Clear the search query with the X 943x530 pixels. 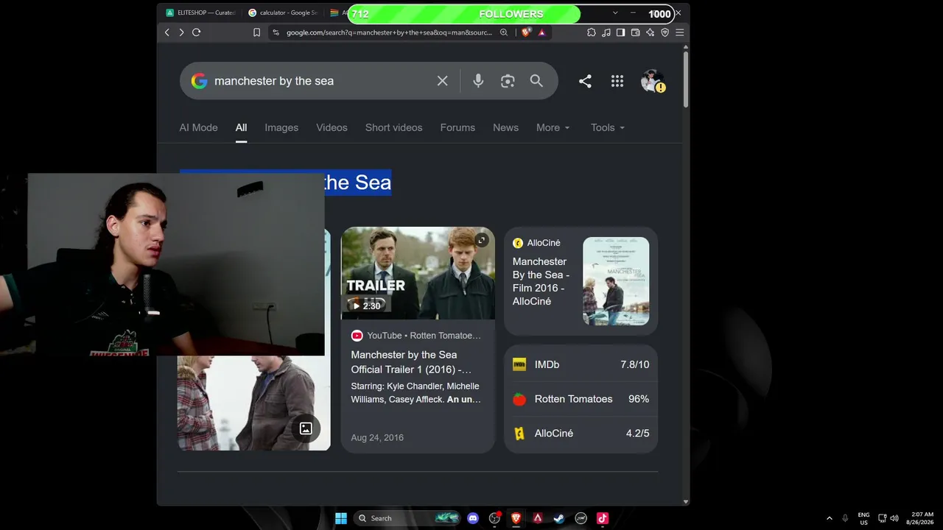[x=442, y=81]
